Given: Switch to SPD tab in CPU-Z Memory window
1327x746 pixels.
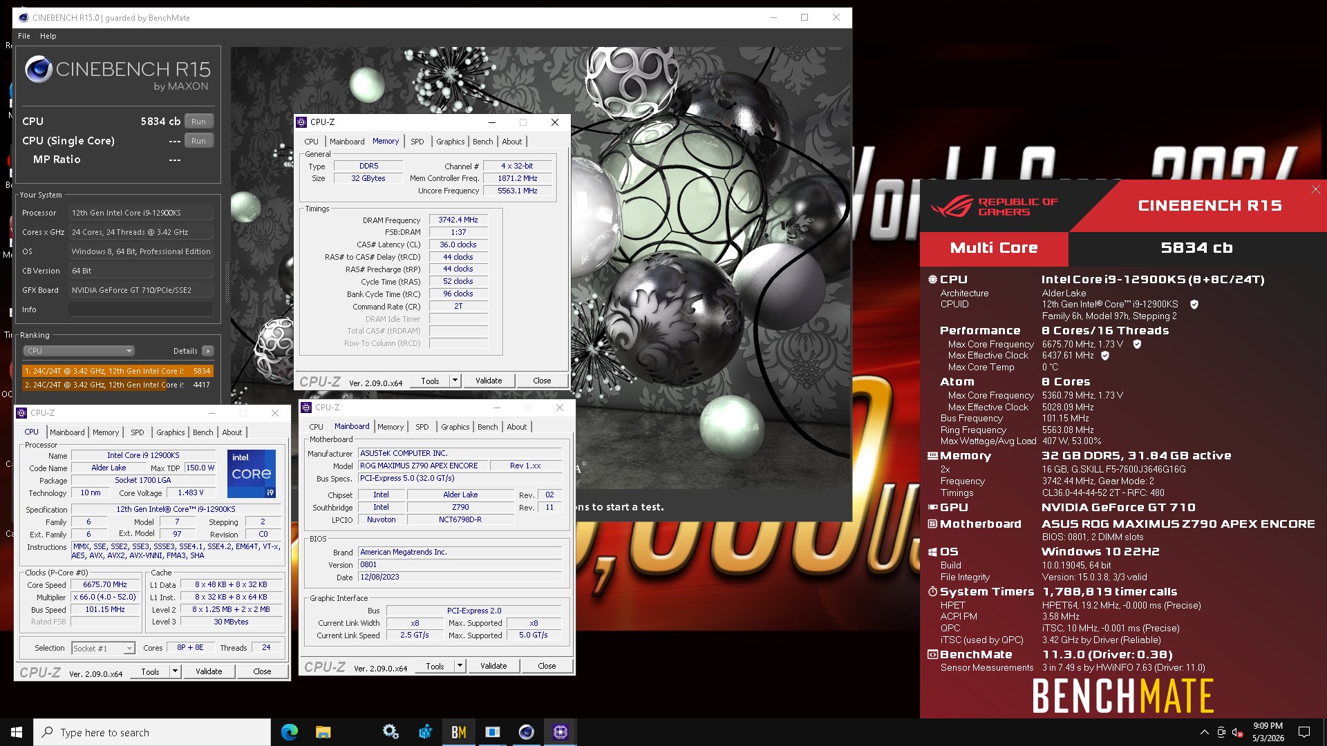Looking at the screenshot, I should pyautogui.click(x=417, y=142).
